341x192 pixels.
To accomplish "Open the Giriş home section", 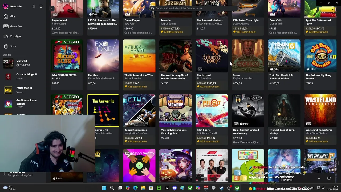I will click(23, 17).
